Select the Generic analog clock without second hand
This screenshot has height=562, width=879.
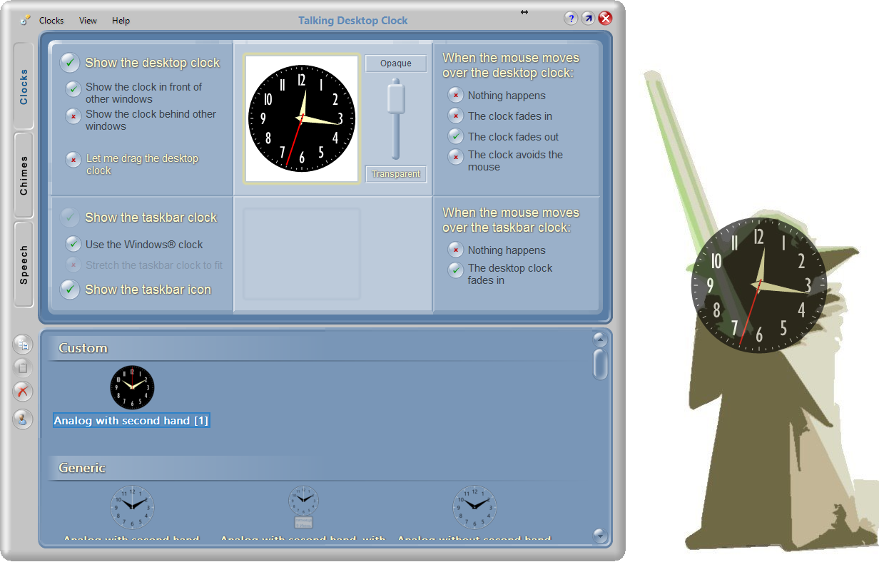475,507
